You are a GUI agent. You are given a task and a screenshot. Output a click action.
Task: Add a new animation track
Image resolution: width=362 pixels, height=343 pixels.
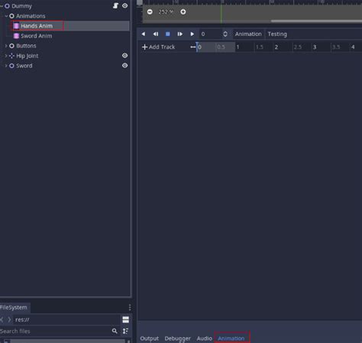tap(158, 47)
